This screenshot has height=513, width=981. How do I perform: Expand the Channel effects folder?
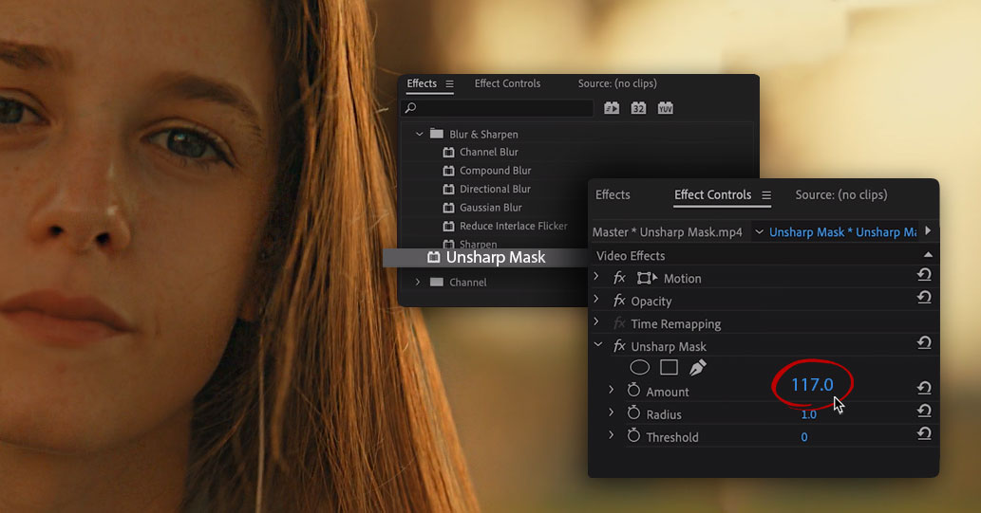coord(418,283)
